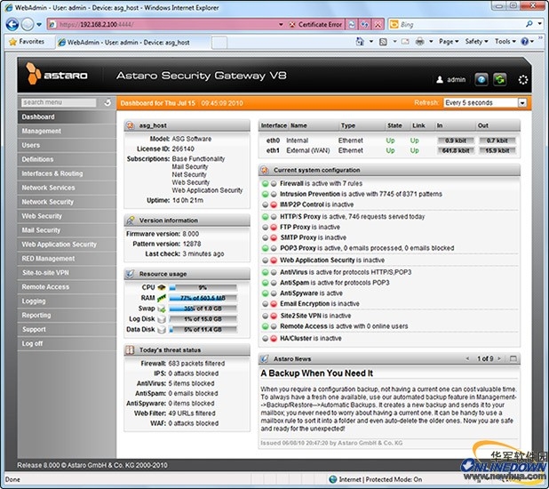Open the Page menu dropdown
This screenshot has height=489, width=549.
click(x=449, y=42)
